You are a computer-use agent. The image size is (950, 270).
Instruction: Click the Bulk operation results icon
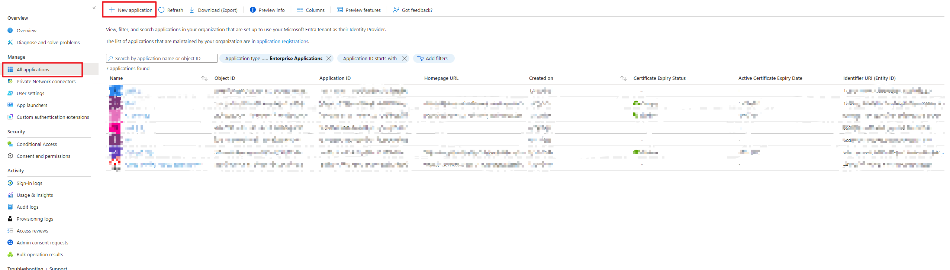[10, 254]
